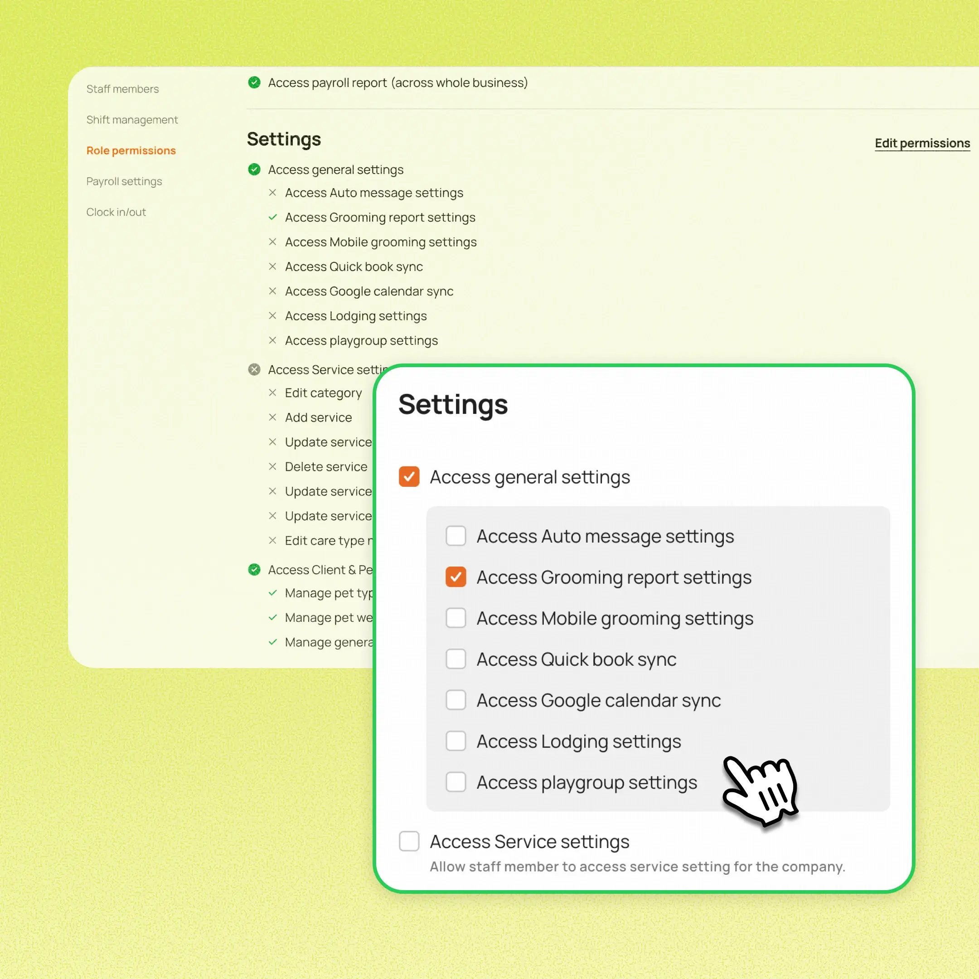Go to Shift management section
This screenshot has height=979, width=979.
pyautogui.click(x=132, y=120)
